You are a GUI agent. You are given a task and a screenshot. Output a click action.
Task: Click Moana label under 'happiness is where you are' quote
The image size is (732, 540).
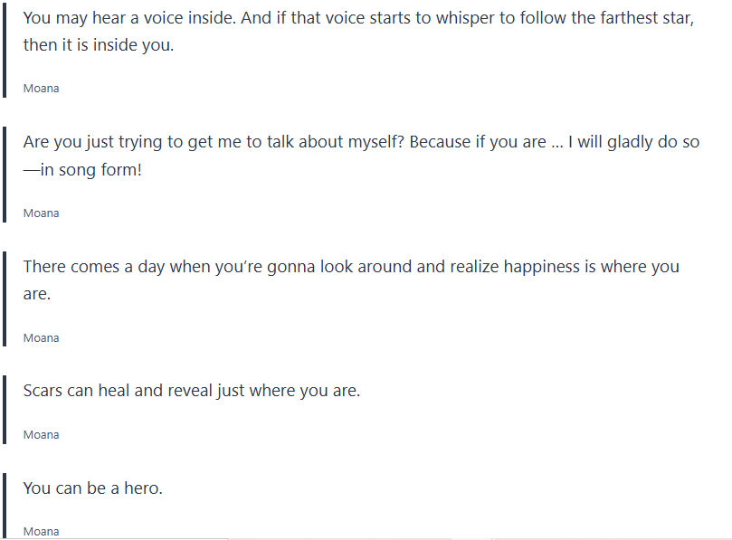[41, 338]
